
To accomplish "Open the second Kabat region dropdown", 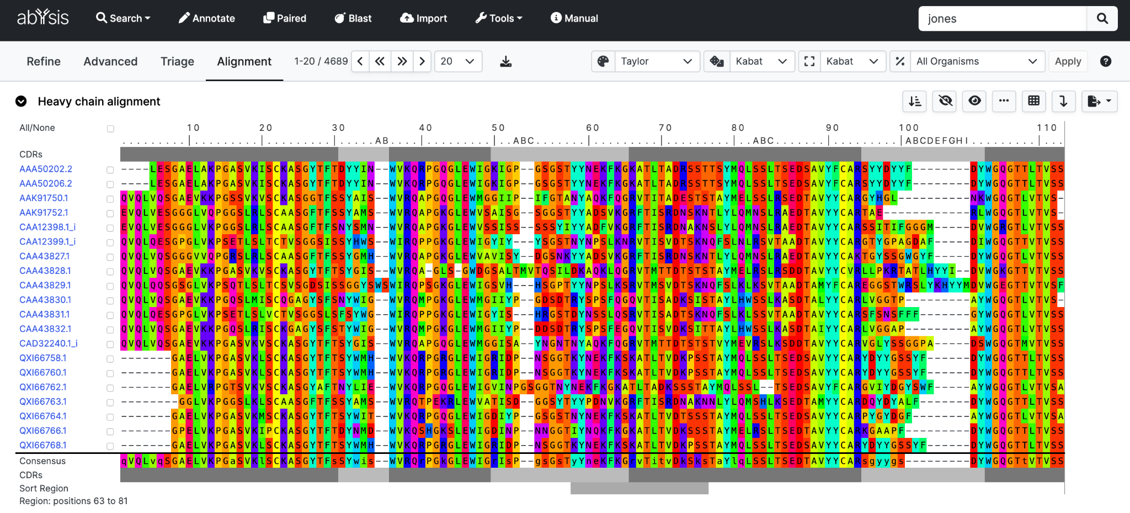I will 853,61.
